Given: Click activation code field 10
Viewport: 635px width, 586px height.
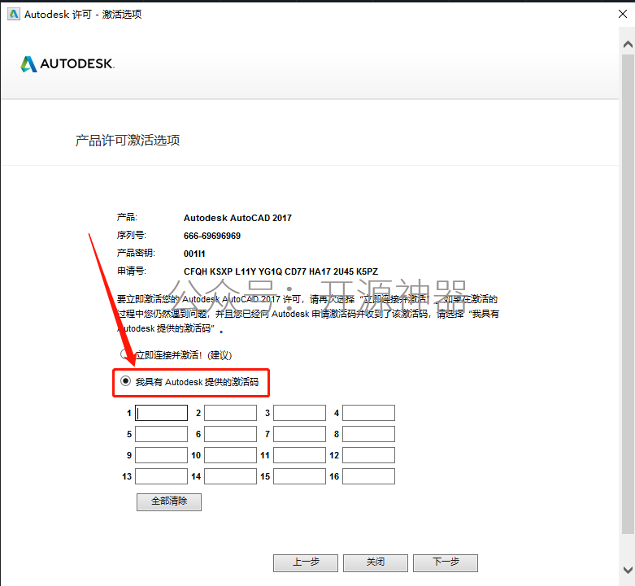Looking at the screenshot, I should (x=230, y=455).
